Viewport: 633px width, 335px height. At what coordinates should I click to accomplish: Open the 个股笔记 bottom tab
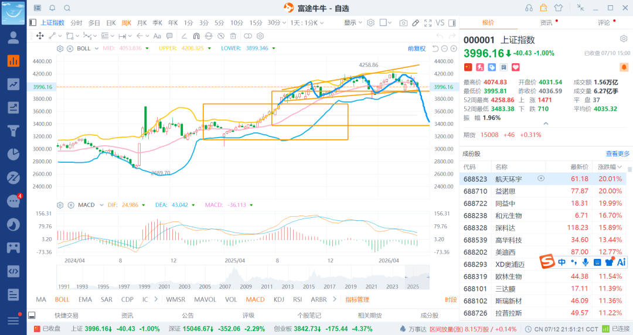pyautogui.click(x=309, y=315)
